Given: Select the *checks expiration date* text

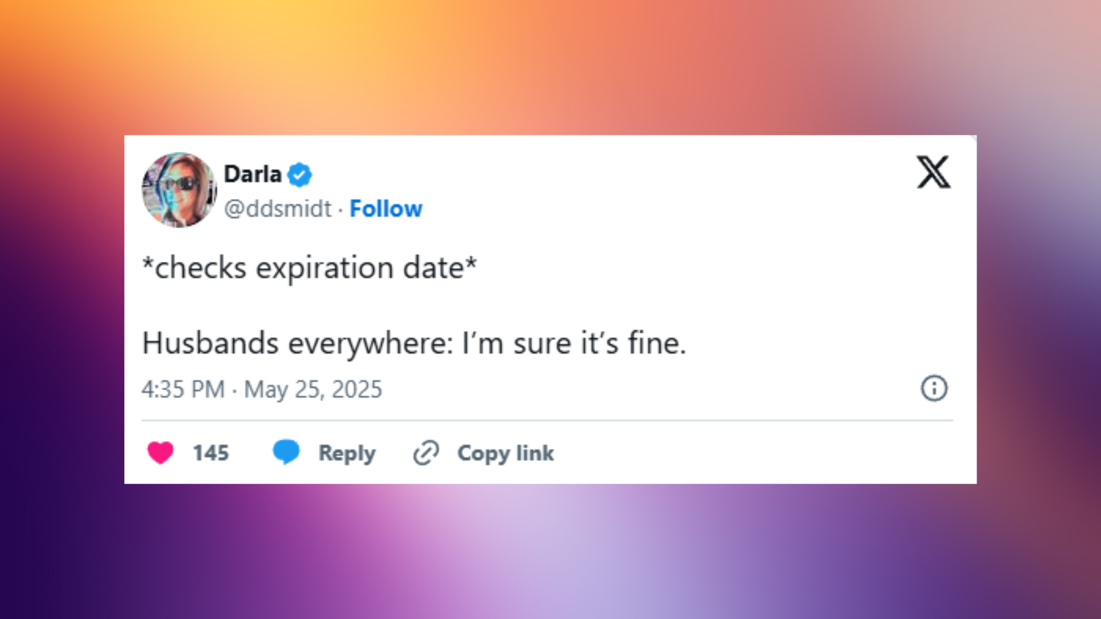Looking at the screenshot, I should click(x=309, y=267).
